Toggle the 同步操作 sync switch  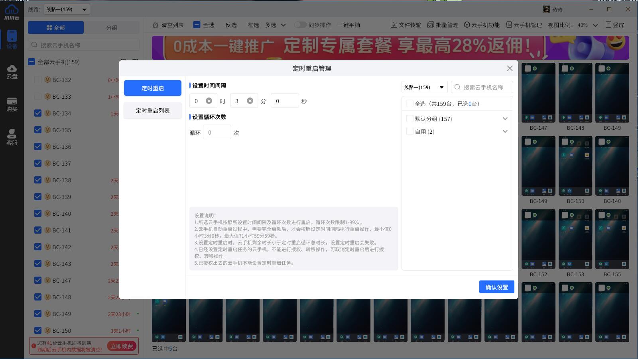(300, 25)
